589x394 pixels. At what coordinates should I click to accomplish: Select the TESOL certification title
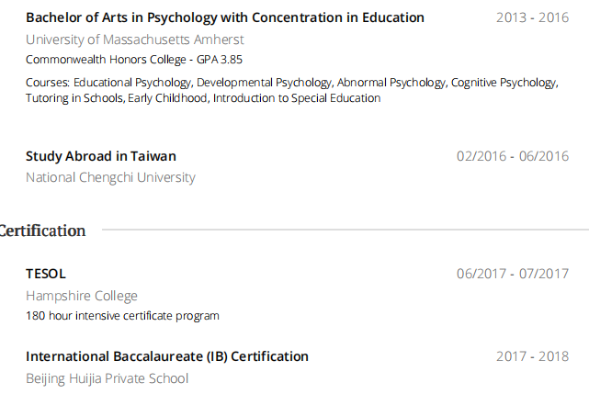coord(46,274)
